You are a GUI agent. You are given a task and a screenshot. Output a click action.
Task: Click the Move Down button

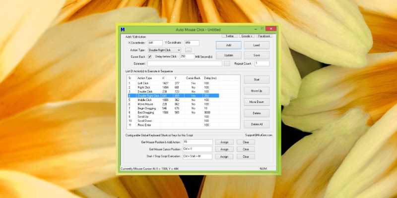pos(257,101)
